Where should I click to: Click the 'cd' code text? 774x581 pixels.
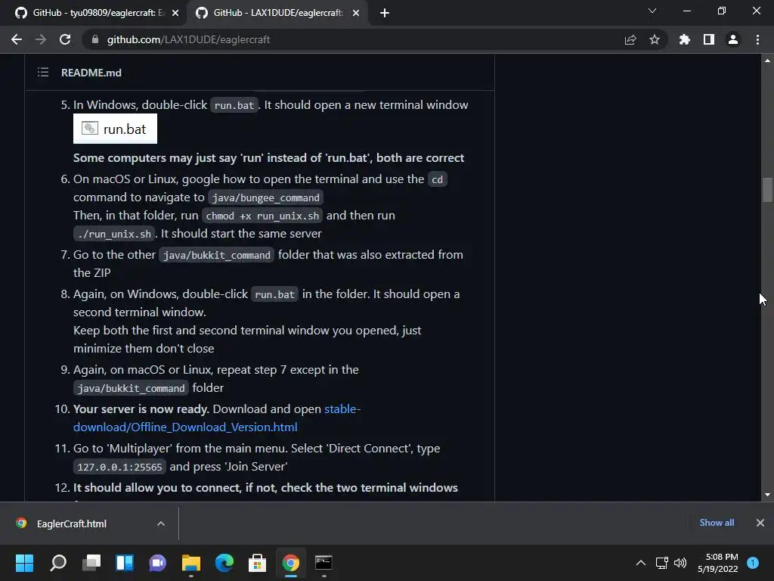coord(438,179)
